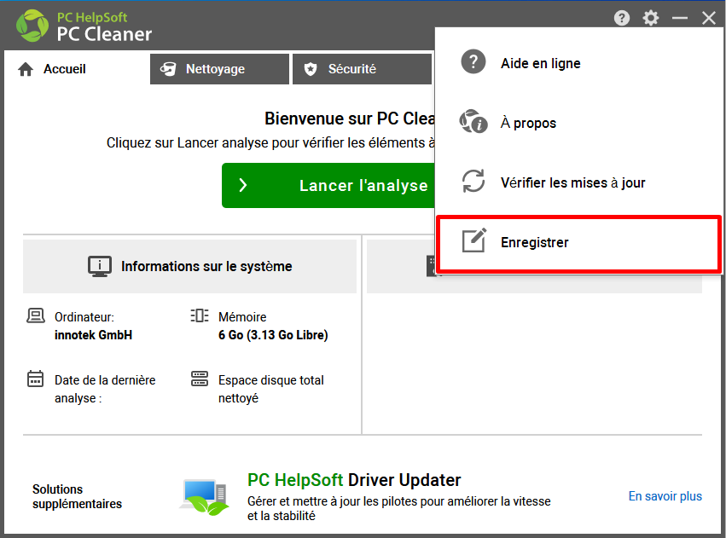Click the calendar icon for last analysis date
Viewport: 726px width, 538px height.
[35, 379]
